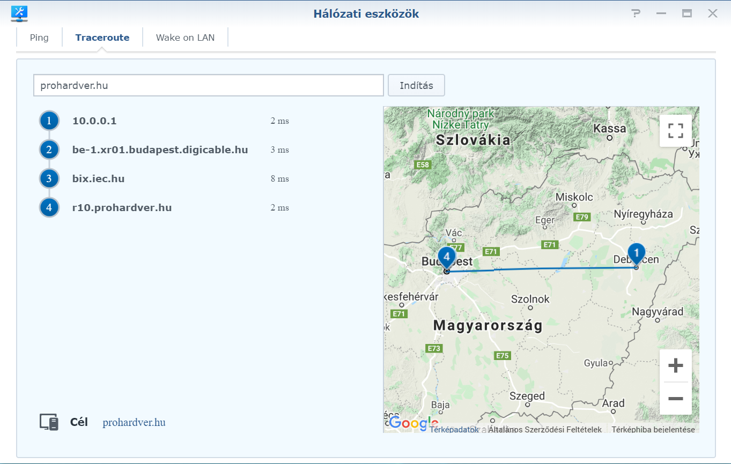The width and height of the screenshot is (731, 464).
Task: Click the Network Tools app icon
Action: tap(20, 14)
